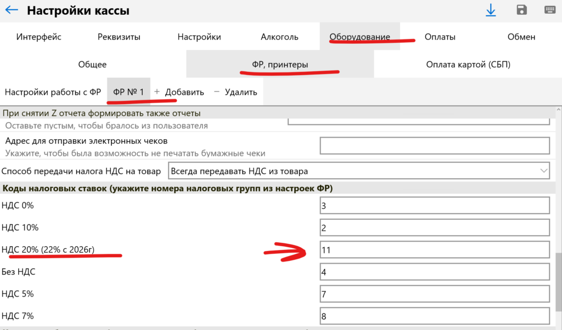Select the Общее sub-tab
Screen dimensions: 562x330
(x=92, y=65)
